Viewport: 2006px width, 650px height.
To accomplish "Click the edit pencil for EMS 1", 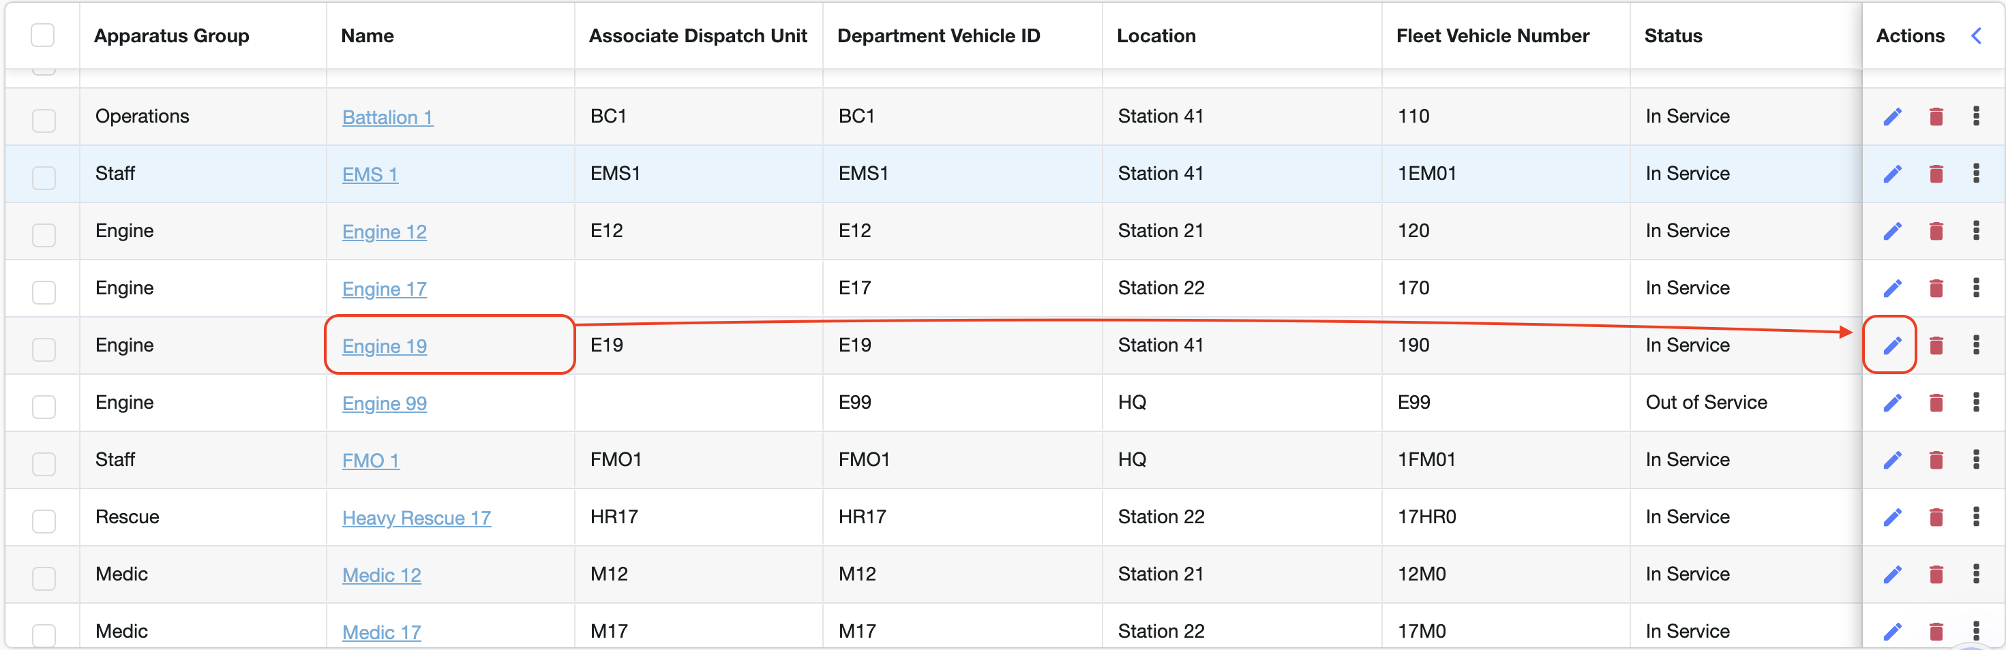I will tap(1892, 174).
